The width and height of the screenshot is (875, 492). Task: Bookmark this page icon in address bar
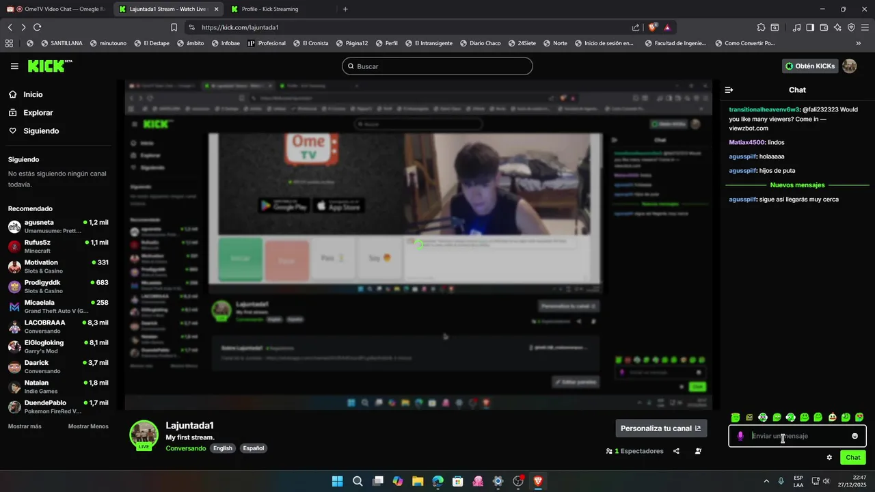click(x=174, y=27)
